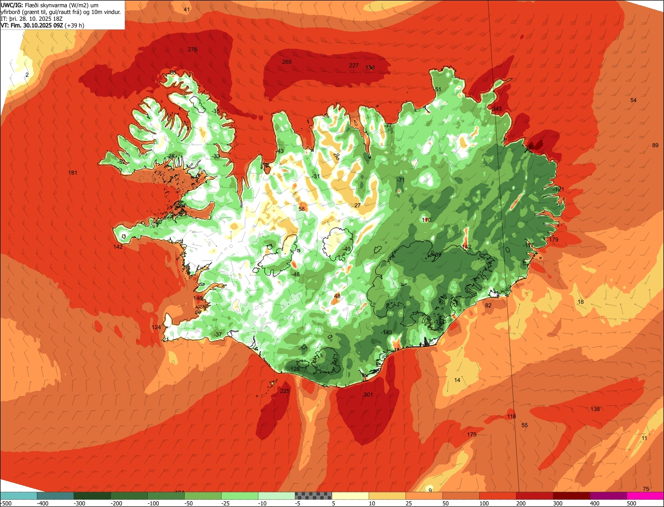664x507 pixels.
Task: Click the legend swatch between -500 and -400
Action: pyautogui.click(x=19, y=496)
